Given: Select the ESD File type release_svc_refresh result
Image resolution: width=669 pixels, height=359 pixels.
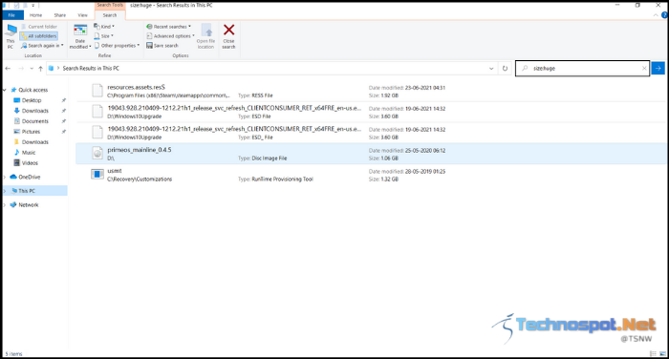Looking at the screenshot, I should coord(371,112).
